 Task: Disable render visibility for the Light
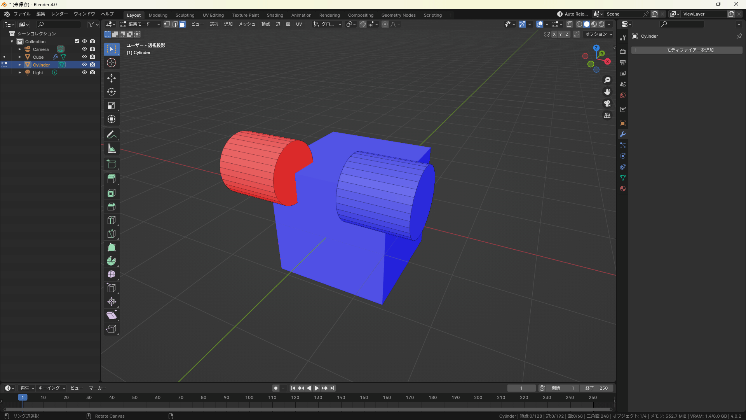pos(92,72)
